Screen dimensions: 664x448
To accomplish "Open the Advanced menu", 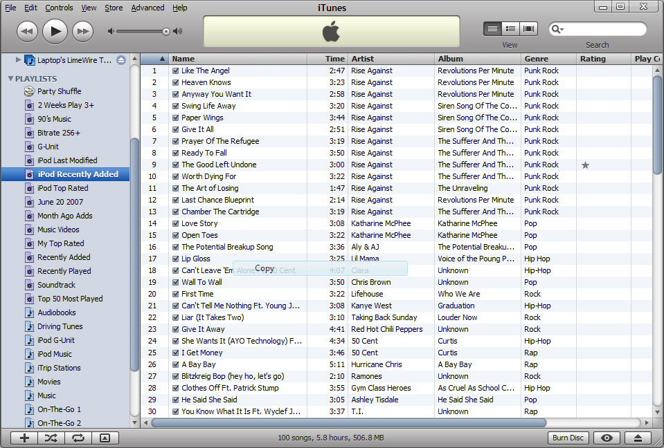I will tap(147, 8).
